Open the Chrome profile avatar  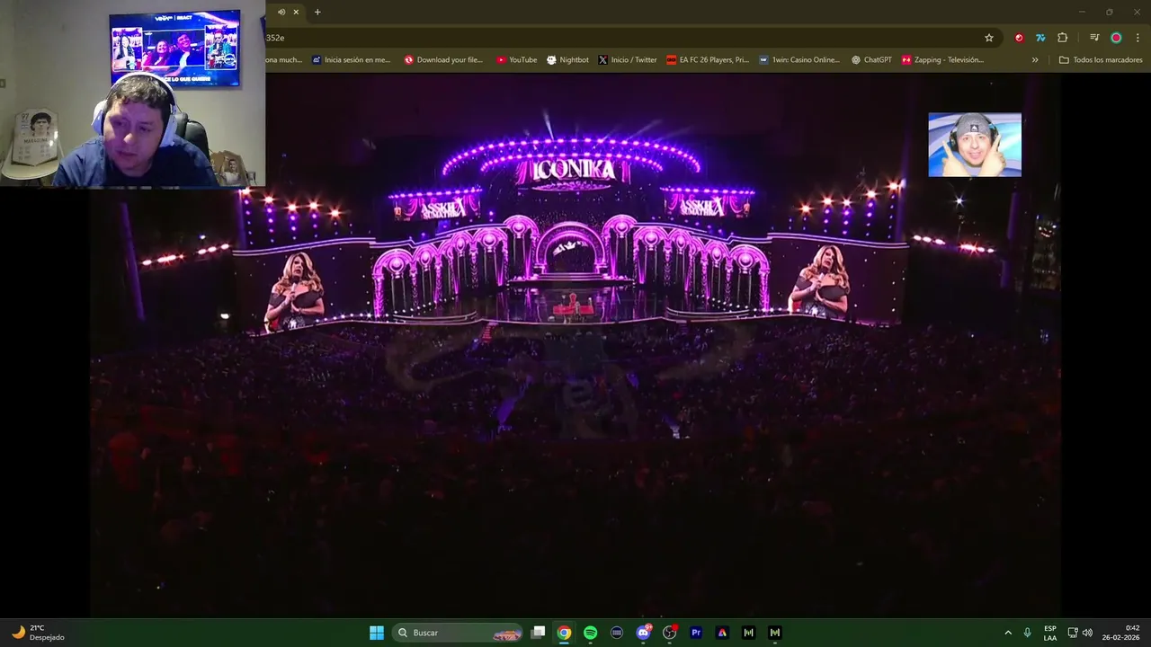coord(1116,38)
